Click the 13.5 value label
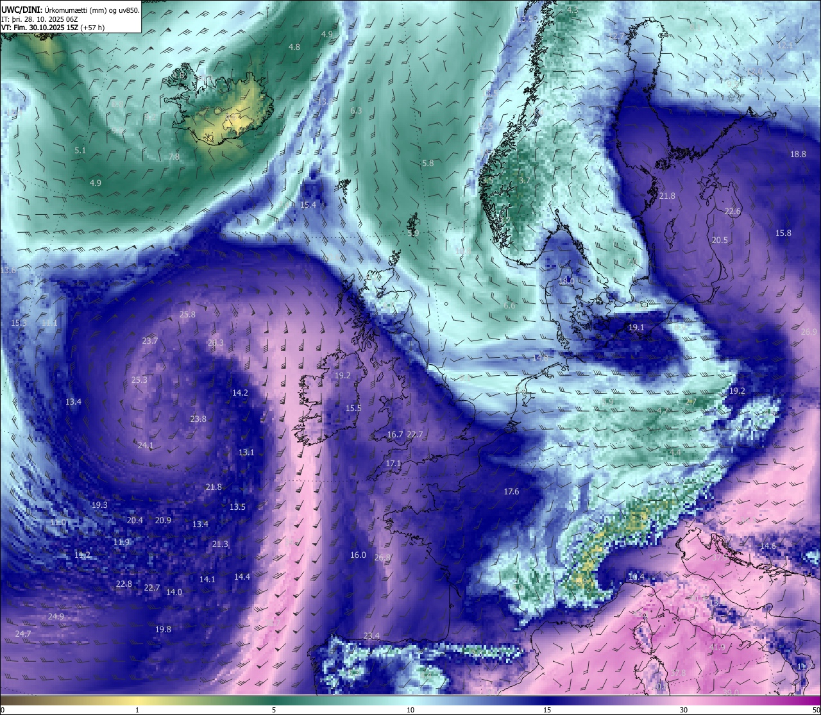Viewport: 821px width, 715px height. point(237,507)
